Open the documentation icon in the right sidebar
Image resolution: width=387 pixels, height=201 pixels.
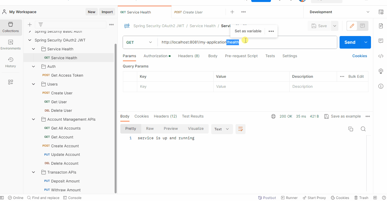coord(381,26)
